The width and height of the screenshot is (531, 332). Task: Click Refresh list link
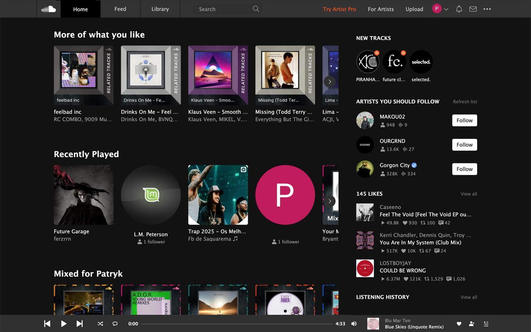coord(465,102)
